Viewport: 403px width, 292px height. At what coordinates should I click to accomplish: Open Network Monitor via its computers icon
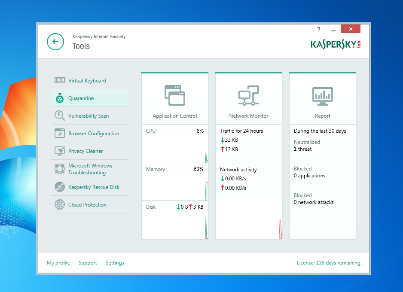(x=248, y=95)
